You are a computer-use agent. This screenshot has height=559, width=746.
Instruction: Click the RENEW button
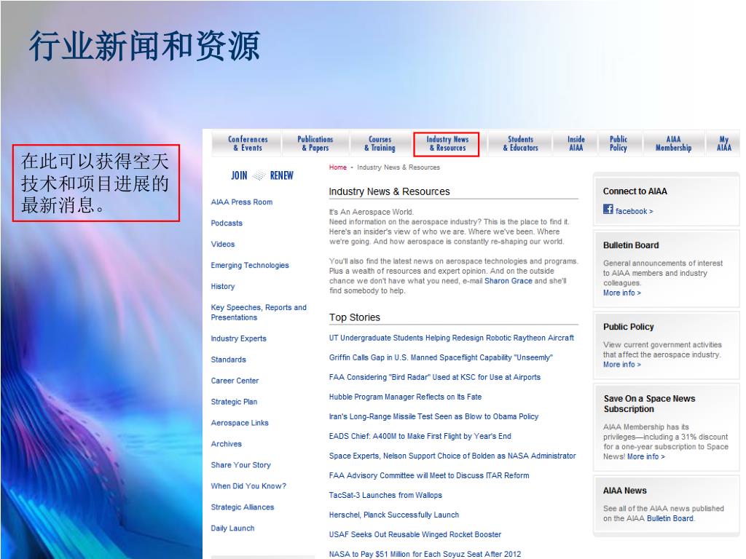coord(282,175)
